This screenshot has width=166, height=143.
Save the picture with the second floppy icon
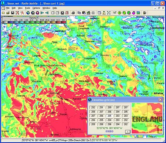(62, 13)
